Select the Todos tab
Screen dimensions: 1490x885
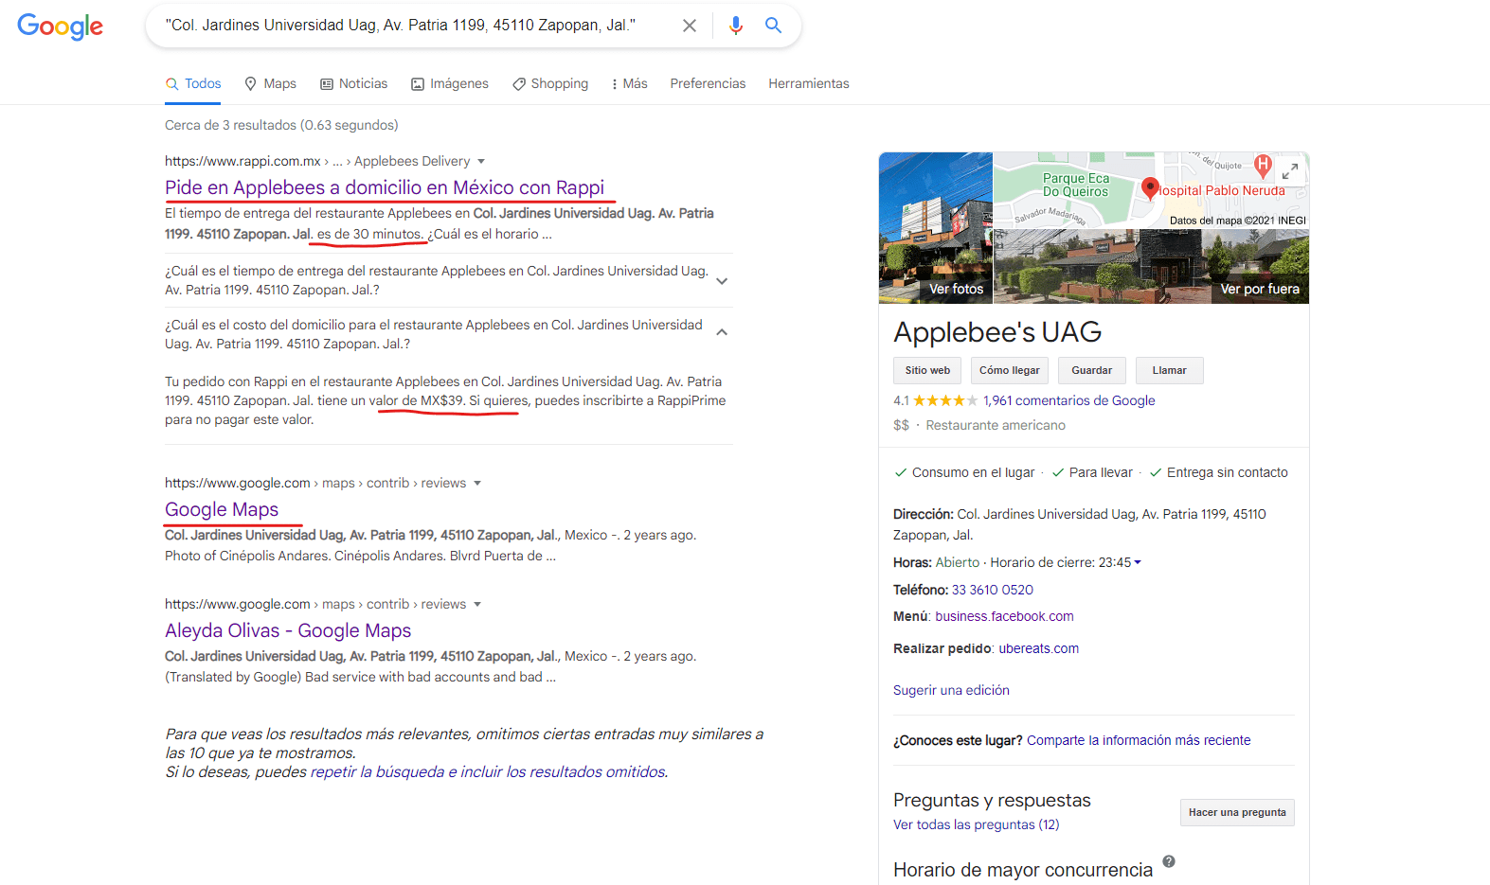coord(193,83)
